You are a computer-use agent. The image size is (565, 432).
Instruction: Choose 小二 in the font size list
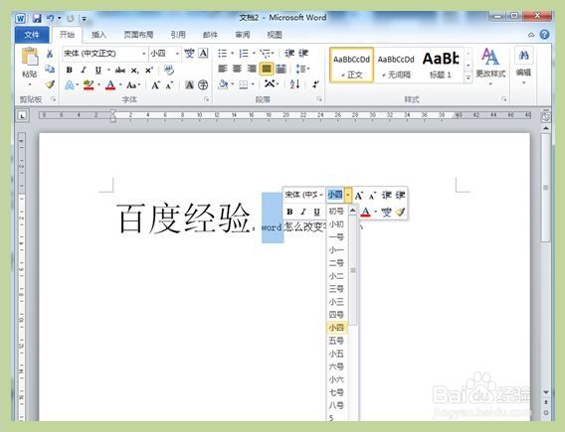tap(336, 276)
